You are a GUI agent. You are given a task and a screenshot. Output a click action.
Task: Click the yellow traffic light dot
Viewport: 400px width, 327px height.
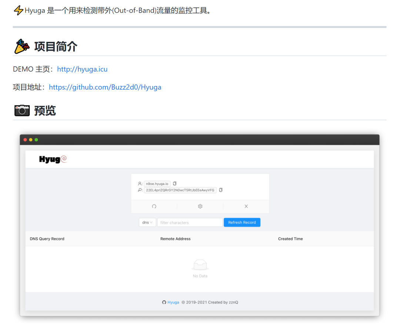pyautogui.click(x=31, y=140)
